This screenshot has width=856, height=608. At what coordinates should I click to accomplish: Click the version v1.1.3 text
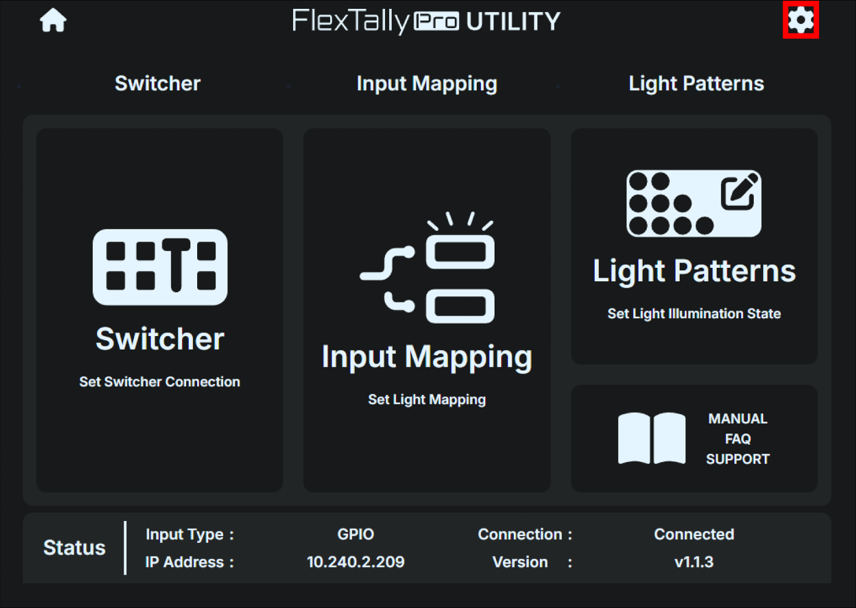pyautogui.click(x=694, y=562)
